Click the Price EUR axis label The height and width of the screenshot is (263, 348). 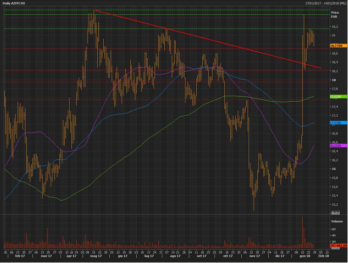coord(335,14)
